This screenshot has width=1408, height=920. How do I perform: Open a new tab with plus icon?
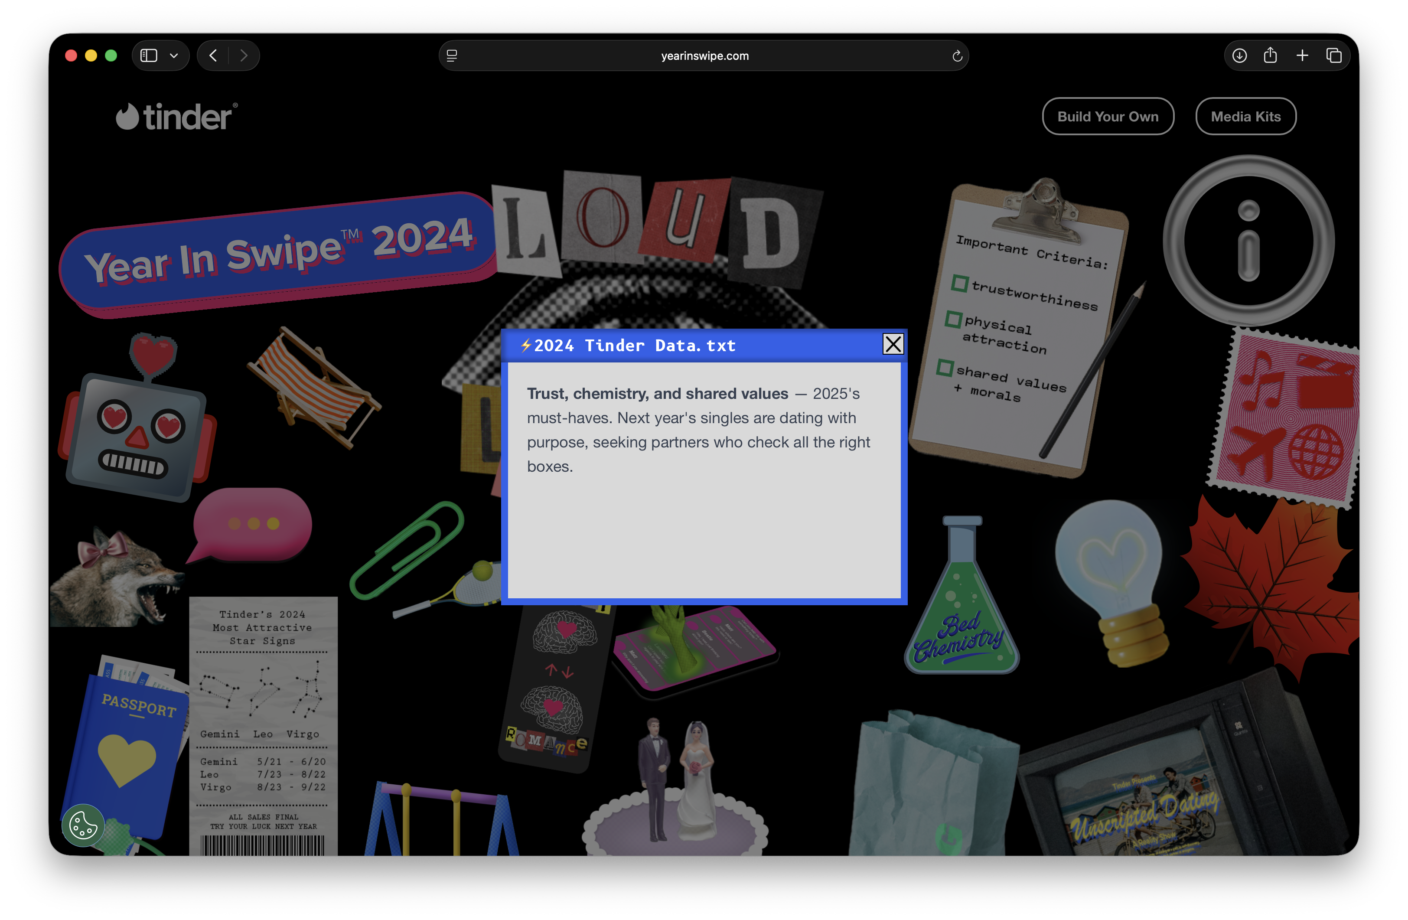[x=1302, y=55]
